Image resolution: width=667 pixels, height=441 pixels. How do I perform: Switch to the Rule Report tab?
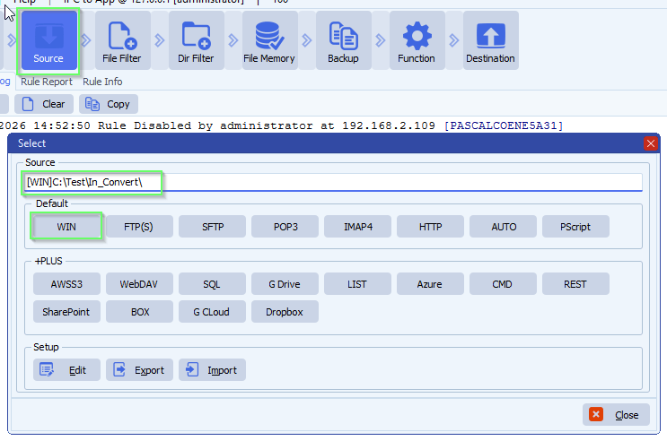[x=47, y=82]
